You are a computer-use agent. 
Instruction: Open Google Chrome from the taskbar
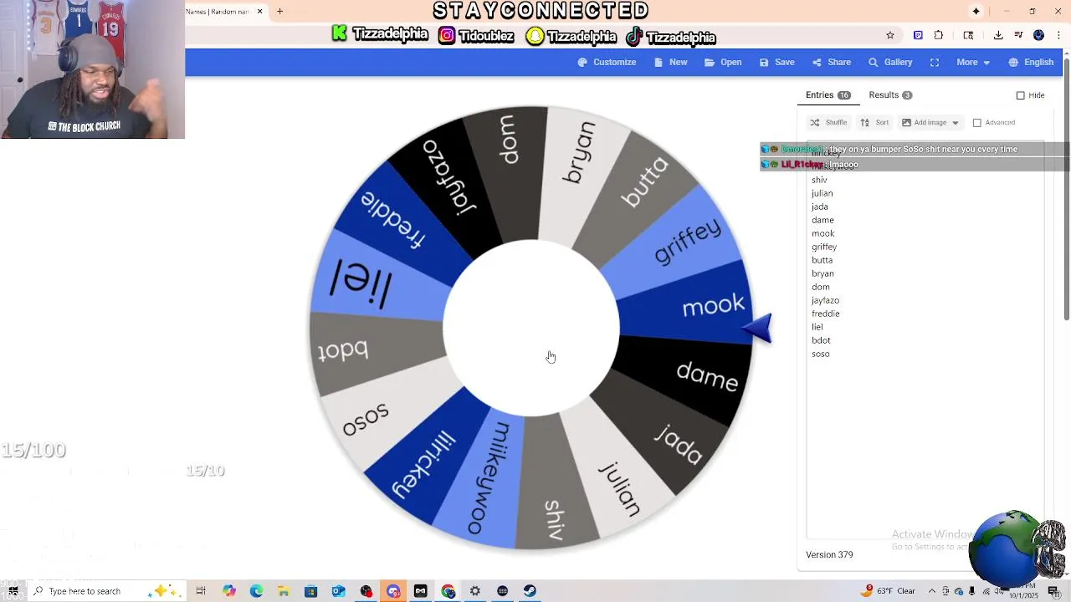(448, 591)
